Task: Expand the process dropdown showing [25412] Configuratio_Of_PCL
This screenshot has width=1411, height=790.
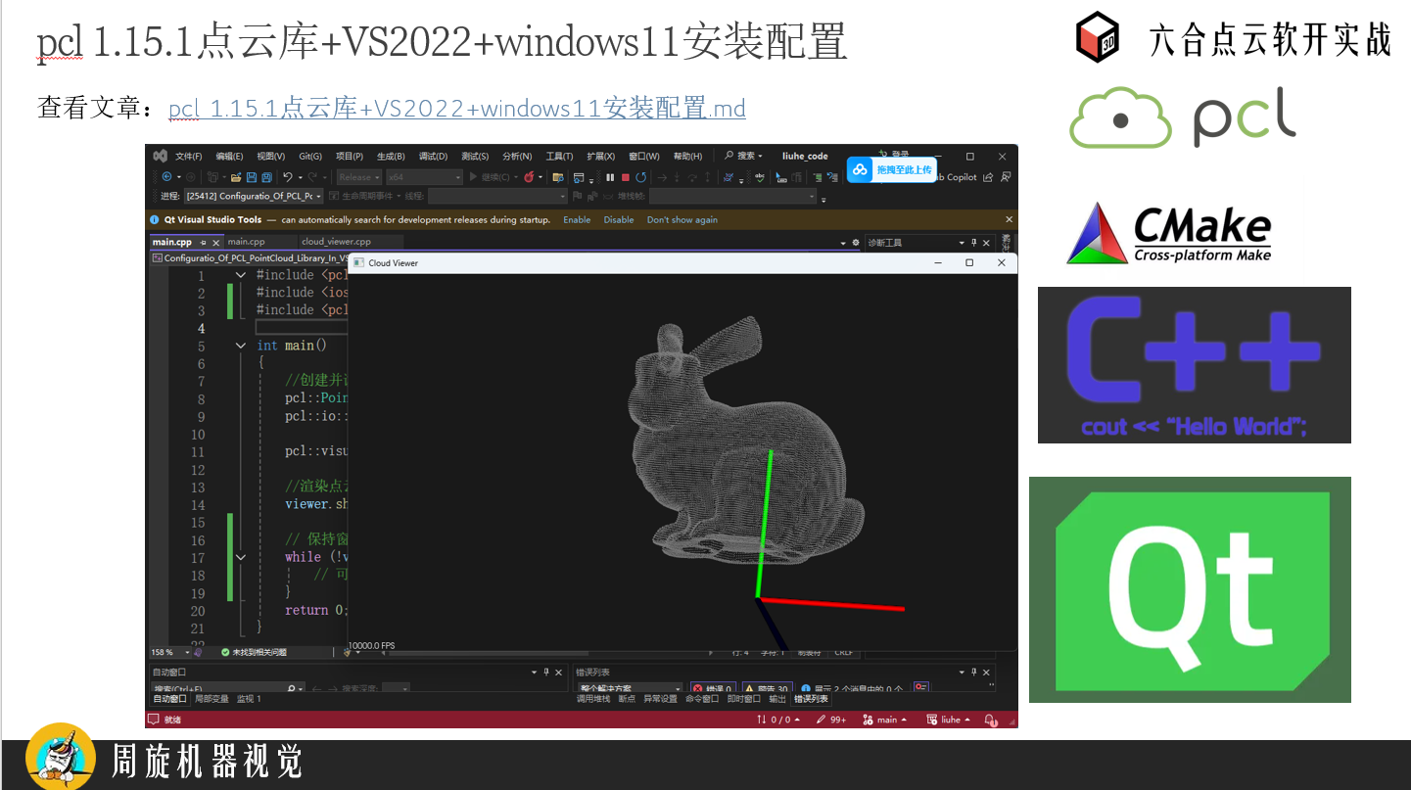Action: [x=319, y=196]
